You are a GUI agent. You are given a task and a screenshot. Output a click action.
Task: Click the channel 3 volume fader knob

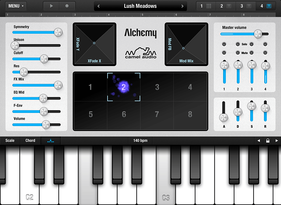click(252, 65)
